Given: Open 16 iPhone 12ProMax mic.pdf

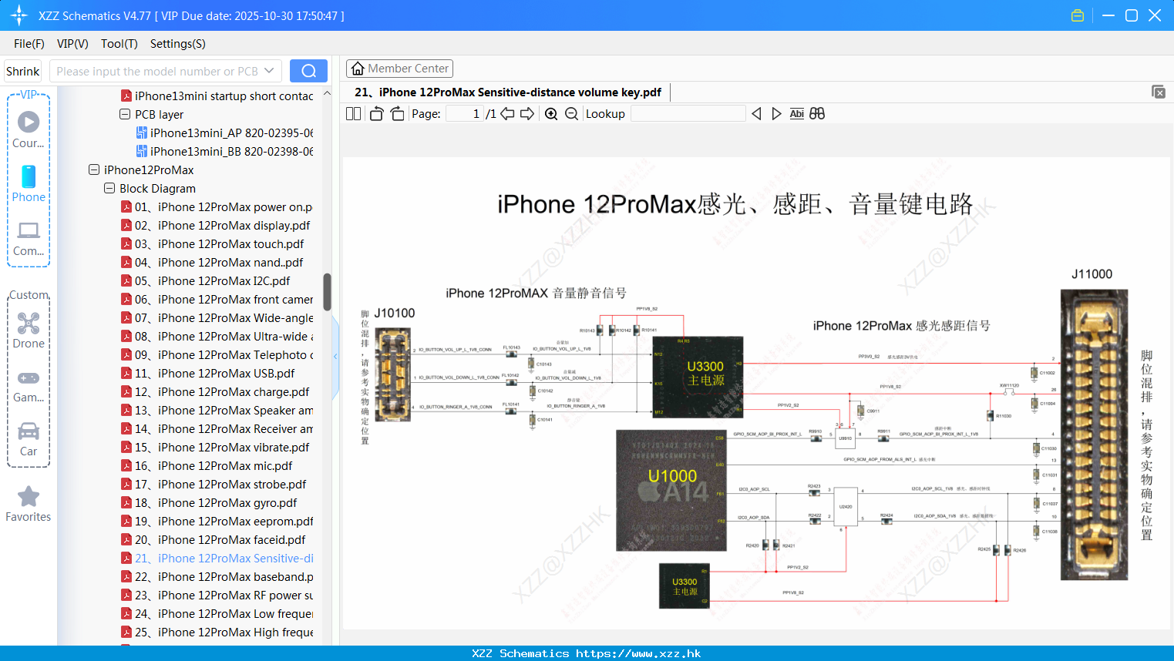Looking at the screenshot, I should 207,465.
